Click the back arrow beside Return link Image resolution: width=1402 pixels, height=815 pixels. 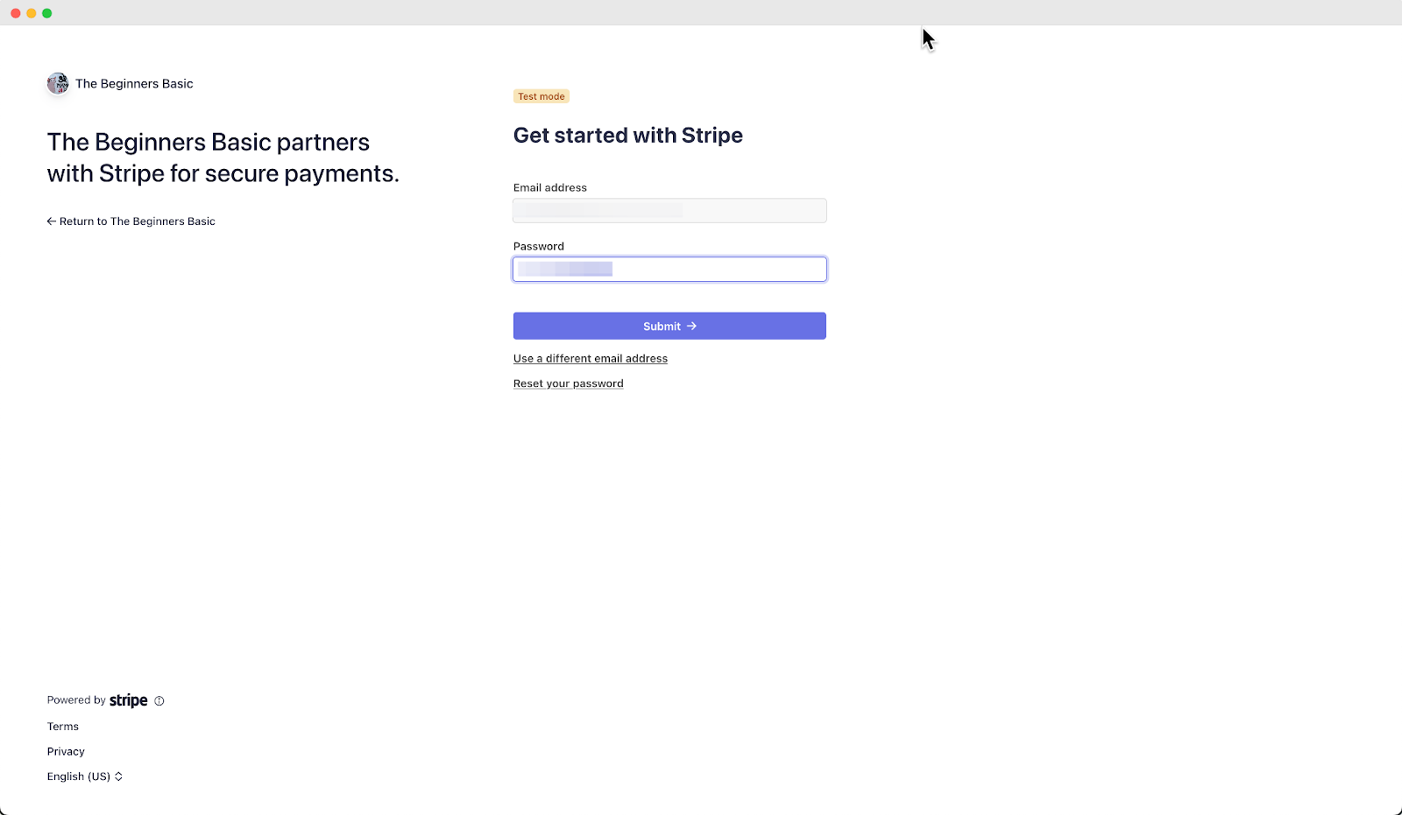coord(51,221)
